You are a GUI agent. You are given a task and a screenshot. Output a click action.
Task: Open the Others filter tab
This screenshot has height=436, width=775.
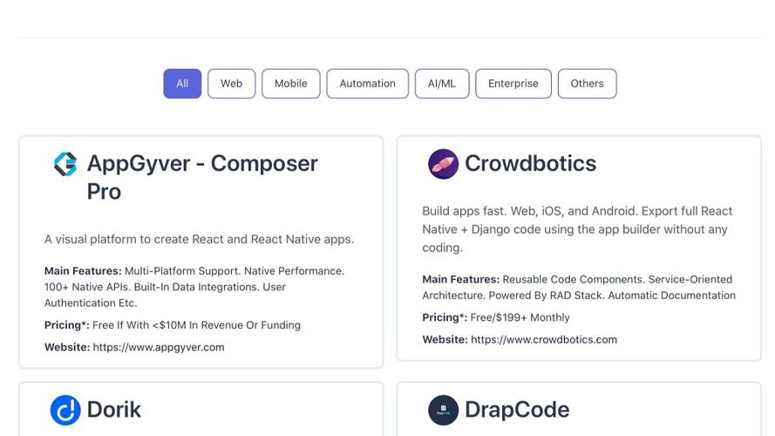[588, 84]
